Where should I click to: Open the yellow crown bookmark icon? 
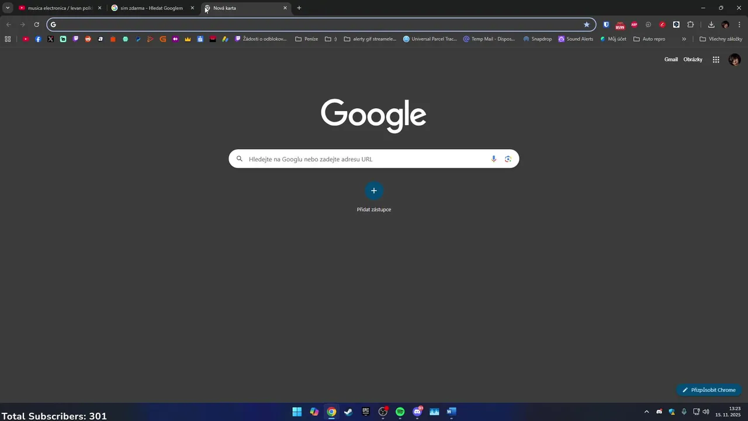coord(188,39)
